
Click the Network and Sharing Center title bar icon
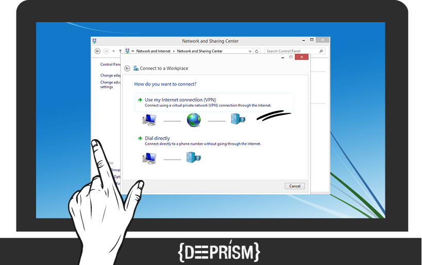point(94,41)
